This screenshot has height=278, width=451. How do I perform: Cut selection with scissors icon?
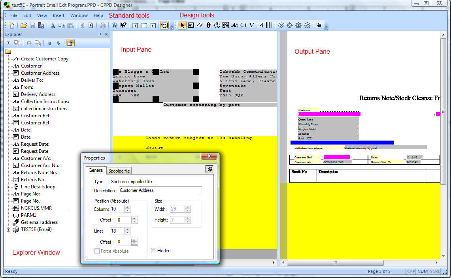(53, 25)
